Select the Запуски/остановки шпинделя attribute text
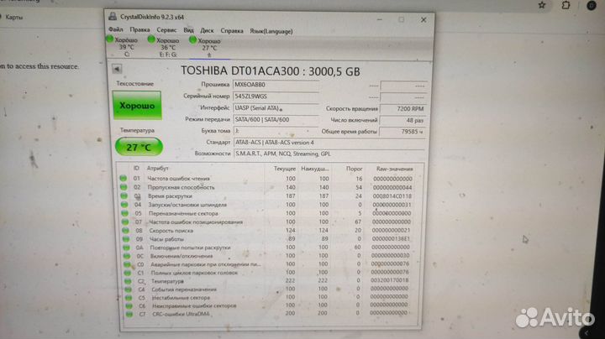Screen dimensions: 605x339 (x=187, y=205)
